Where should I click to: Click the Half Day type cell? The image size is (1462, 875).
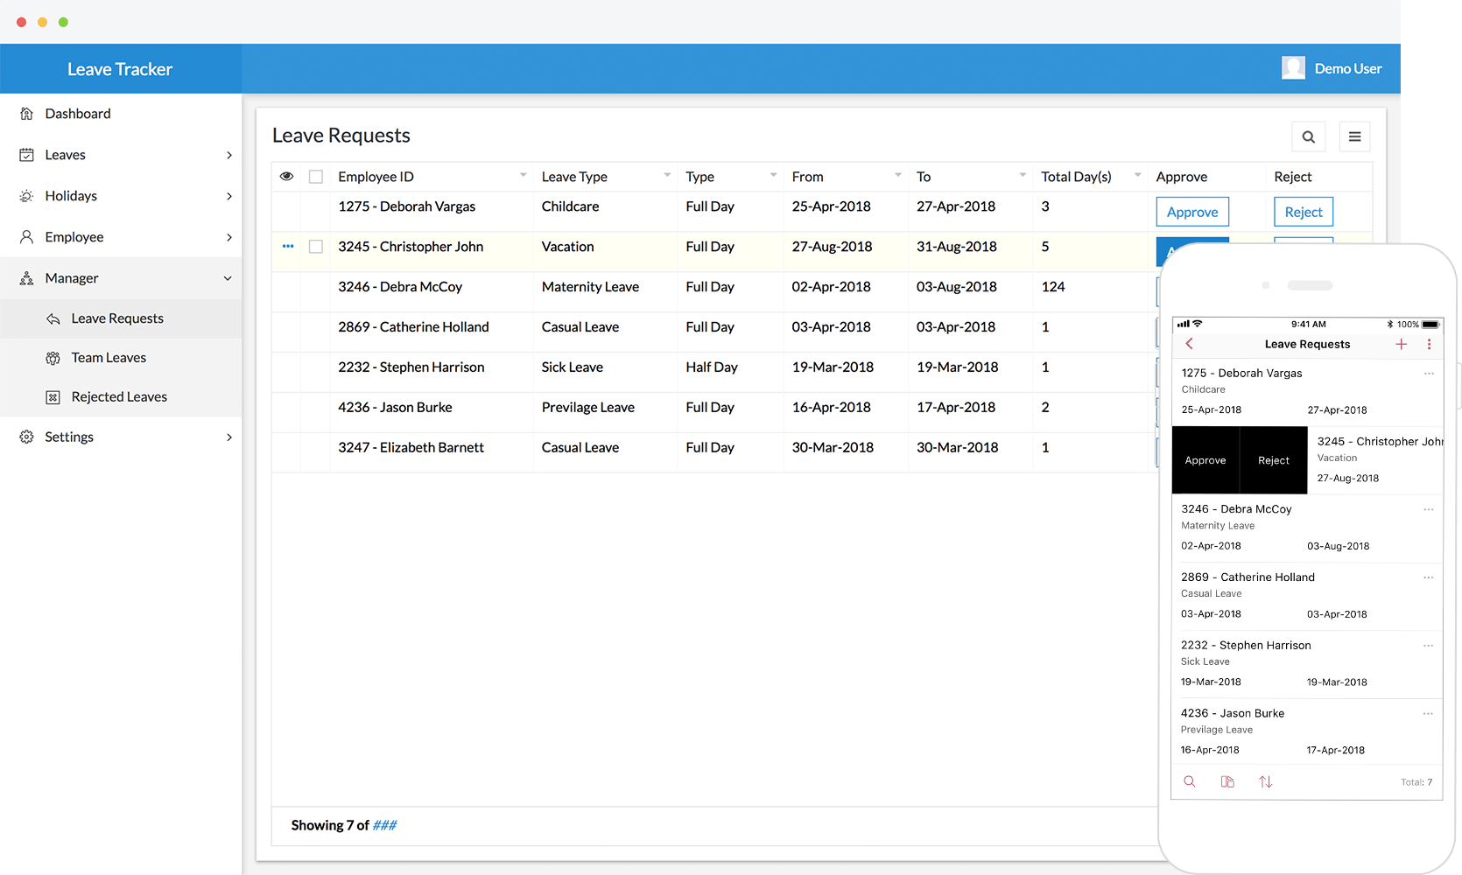712,367
